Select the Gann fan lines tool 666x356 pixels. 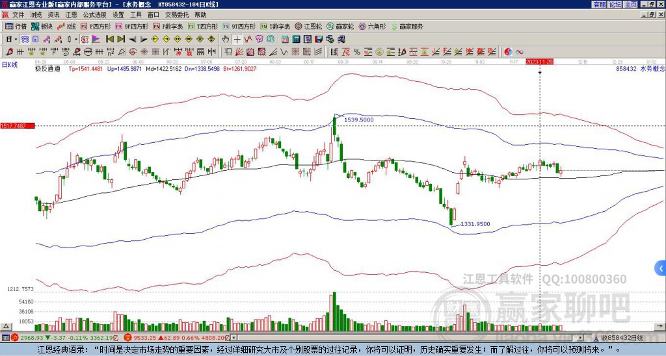click(x=239, y=52)
